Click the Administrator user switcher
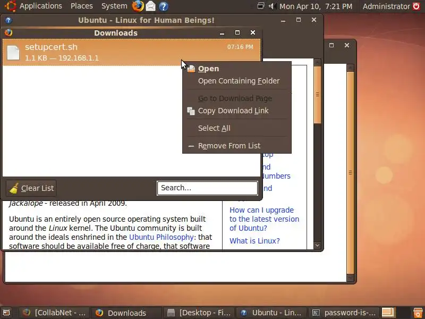This screenshot has height=319, width=425. click(386, 6)
